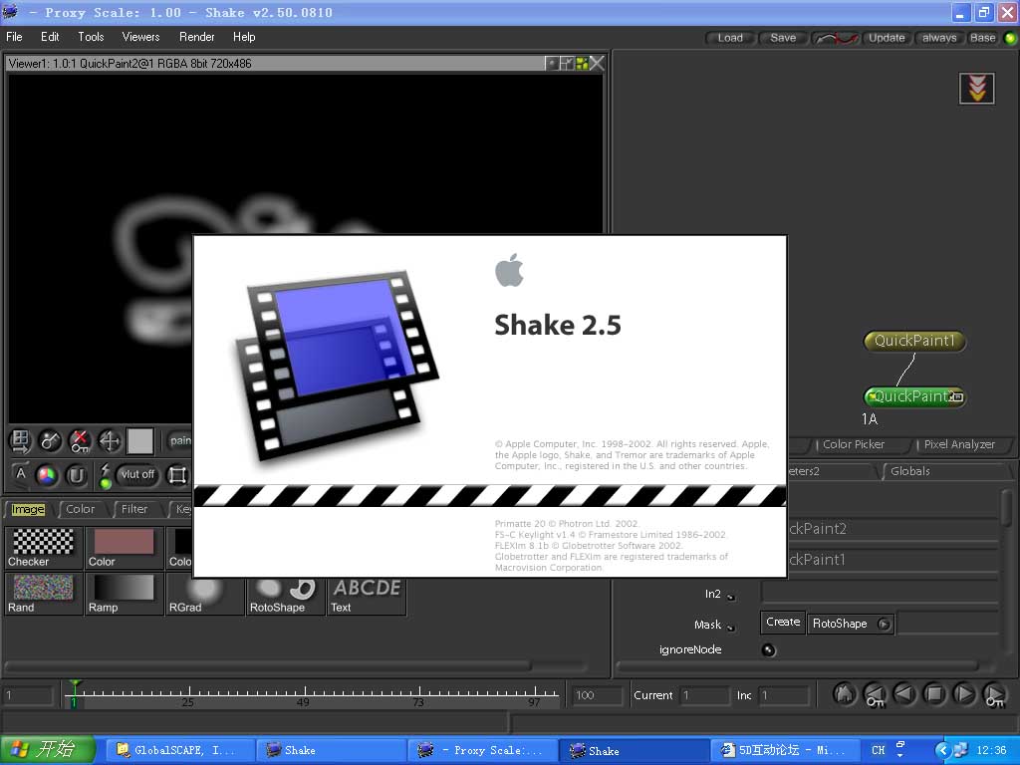This screenshot has width=1020, height=765.
Task: Toggle the green proxy indicator light
Action: pyautogui.click(x=1010, y=39)
